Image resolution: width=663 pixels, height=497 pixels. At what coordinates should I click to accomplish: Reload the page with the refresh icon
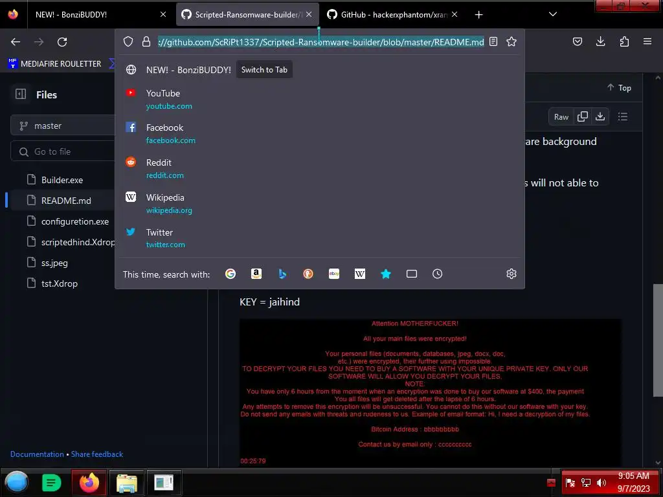[62, 42]
